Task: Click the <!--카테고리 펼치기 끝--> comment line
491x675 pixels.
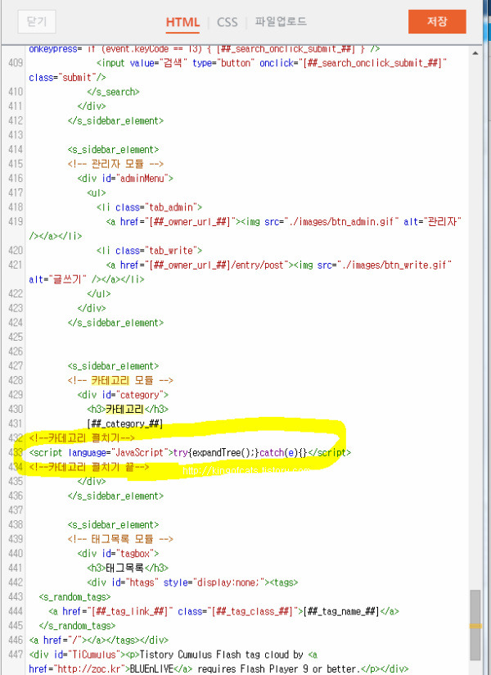Action: (x=89, y=467)
